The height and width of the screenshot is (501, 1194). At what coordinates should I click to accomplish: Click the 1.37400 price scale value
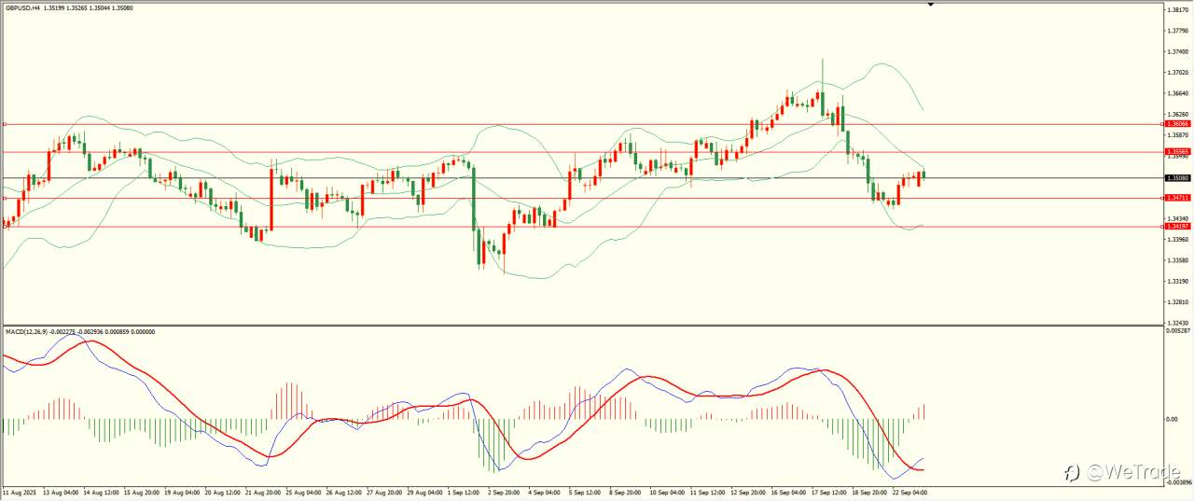pos(1178,51)
